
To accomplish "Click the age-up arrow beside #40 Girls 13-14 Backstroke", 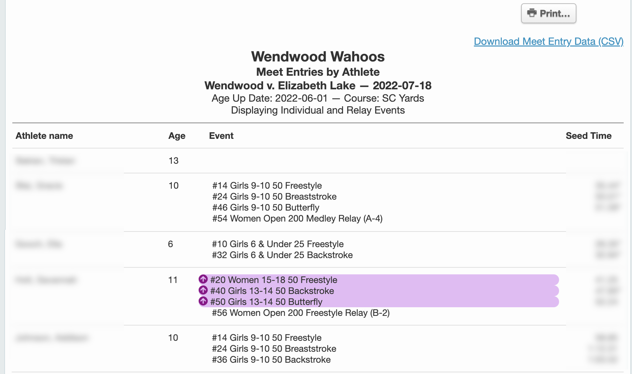I will tap(203, 291).
